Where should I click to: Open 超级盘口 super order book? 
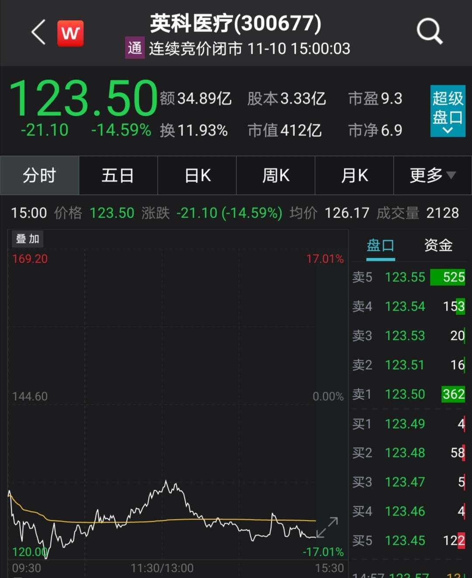[x=448, y=111]
